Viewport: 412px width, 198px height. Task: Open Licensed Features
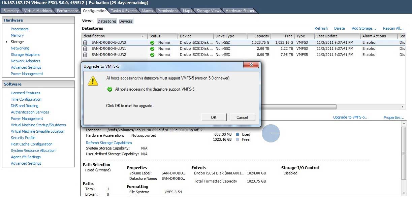point(26,93)
